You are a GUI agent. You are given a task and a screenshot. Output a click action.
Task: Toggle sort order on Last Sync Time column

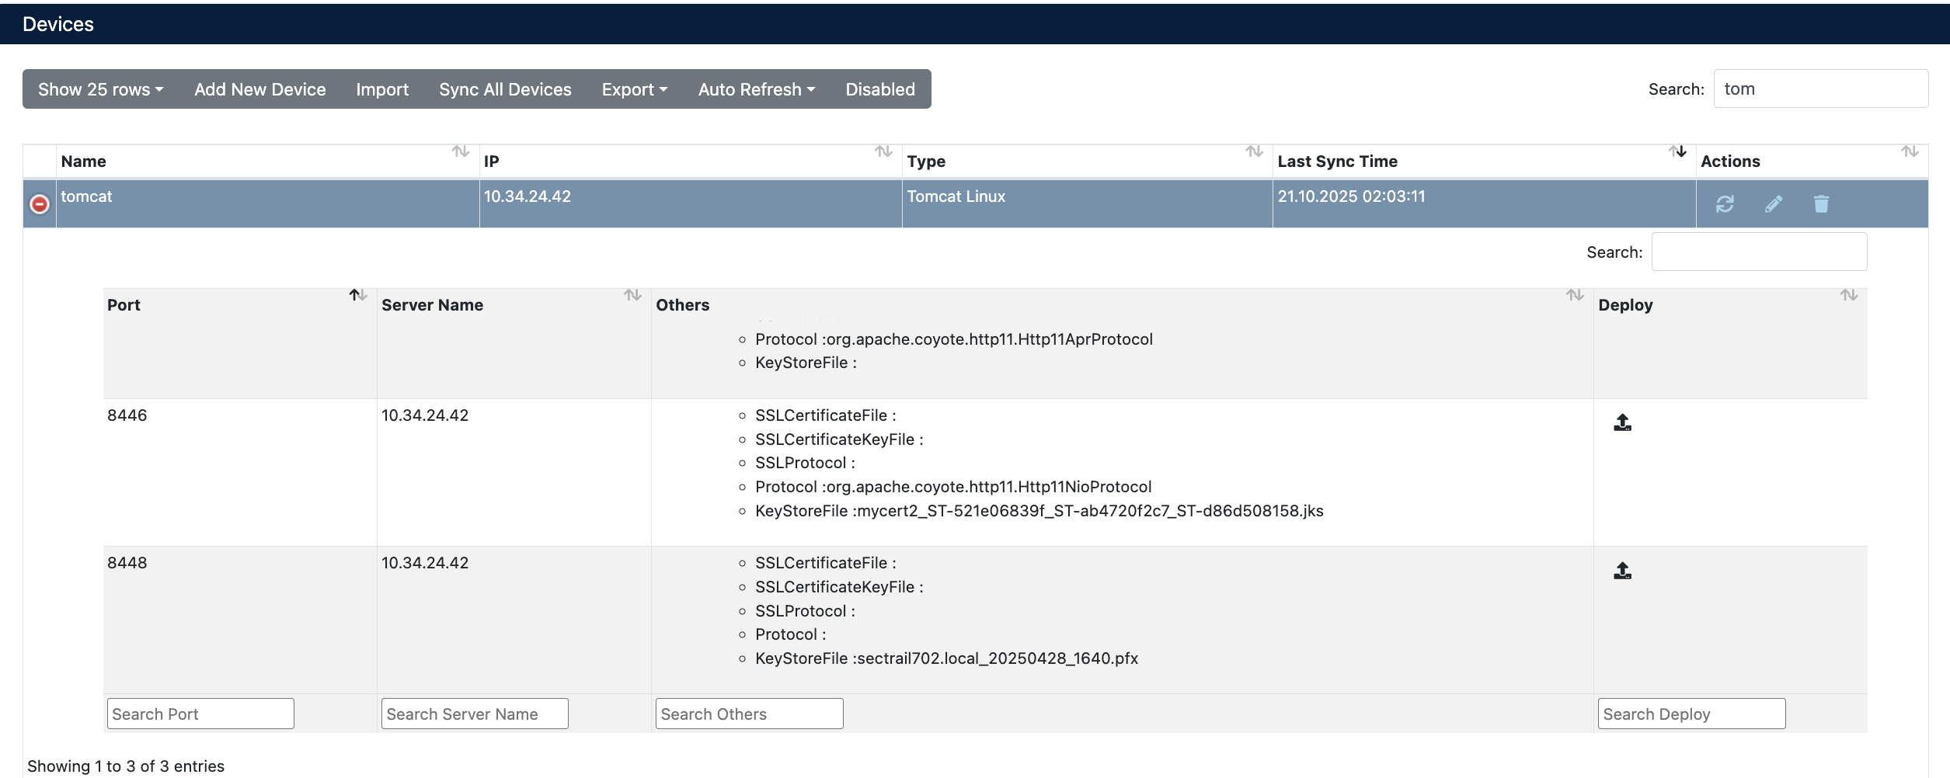click(x=1678, y=153)
